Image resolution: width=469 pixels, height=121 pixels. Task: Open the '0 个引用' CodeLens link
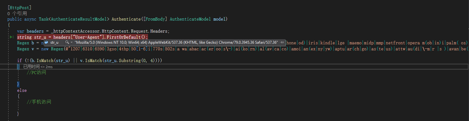[x=17, y=14]
